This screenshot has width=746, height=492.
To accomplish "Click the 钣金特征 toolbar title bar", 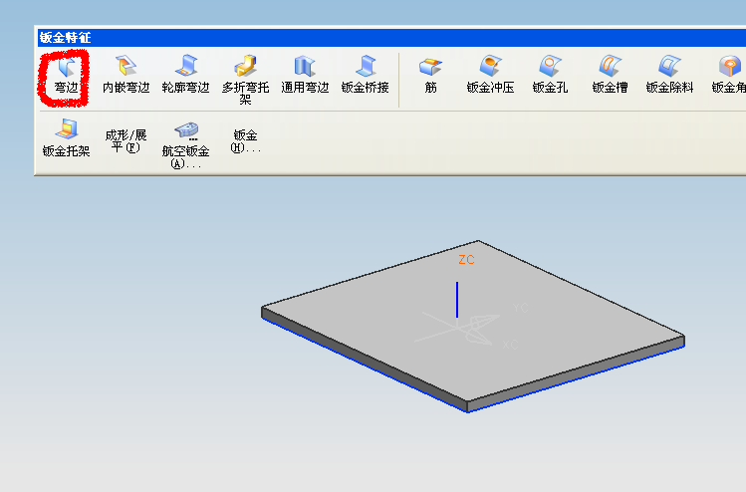I will pyautogui.click(x=391, y=38).
